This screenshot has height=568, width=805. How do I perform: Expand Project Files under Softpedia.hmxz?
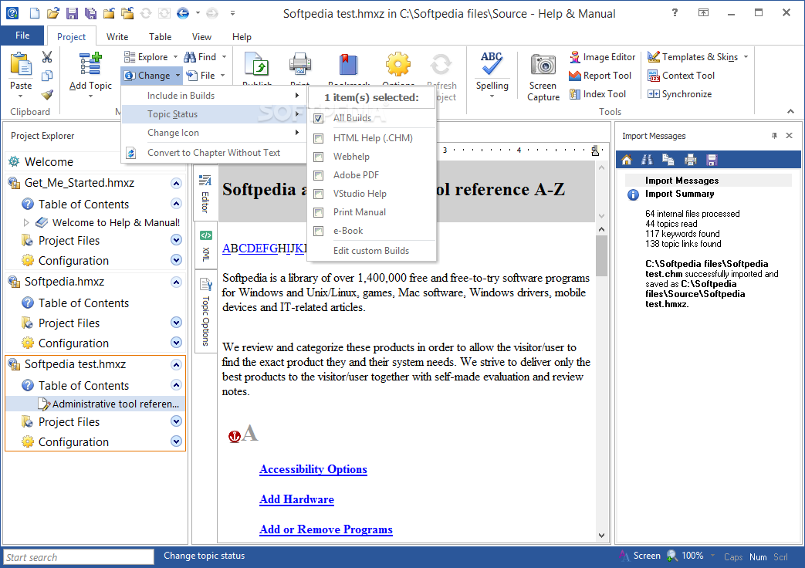pyautogui.click(x=176, y=323)
